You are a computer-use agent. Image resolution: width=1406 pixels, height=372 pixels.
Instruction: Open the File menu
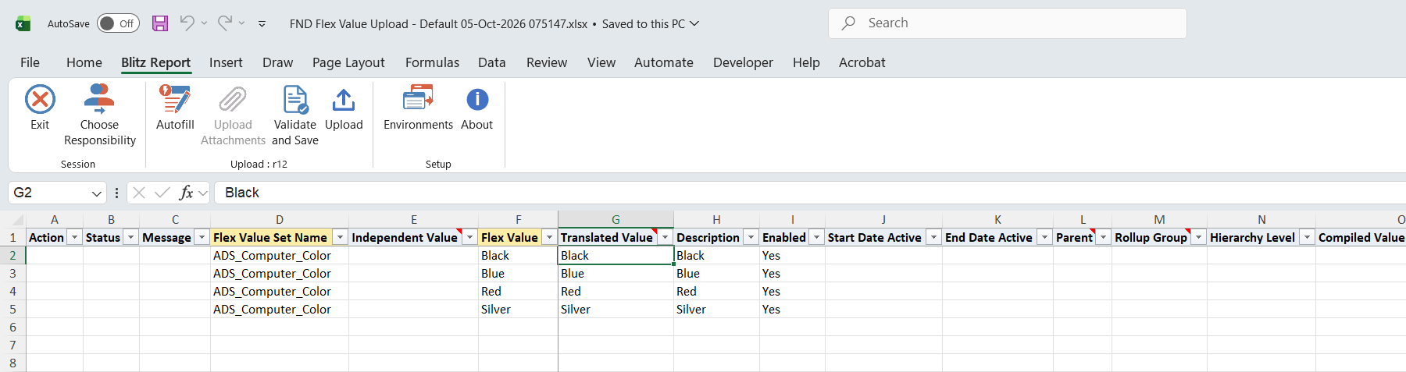pos(30,62)
